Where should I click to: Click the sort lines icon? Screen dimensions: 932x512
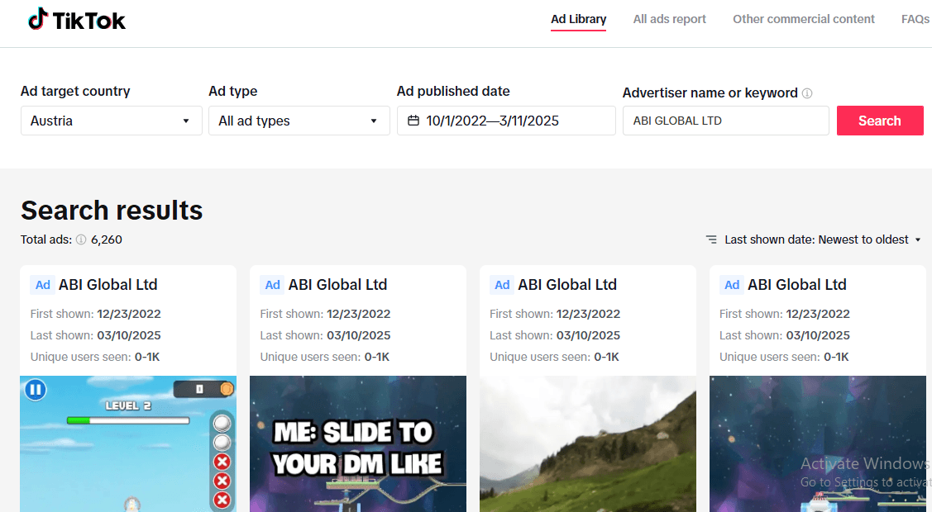coord(711,239)
